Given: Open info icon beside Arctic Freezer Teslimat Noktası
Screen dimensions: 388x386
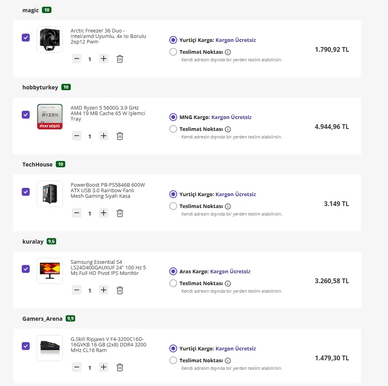Looking at the screenshot, I should tap(228, 52).
